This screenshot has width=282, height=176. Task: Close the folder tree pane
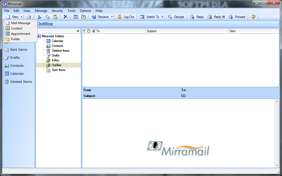[78, 31]
